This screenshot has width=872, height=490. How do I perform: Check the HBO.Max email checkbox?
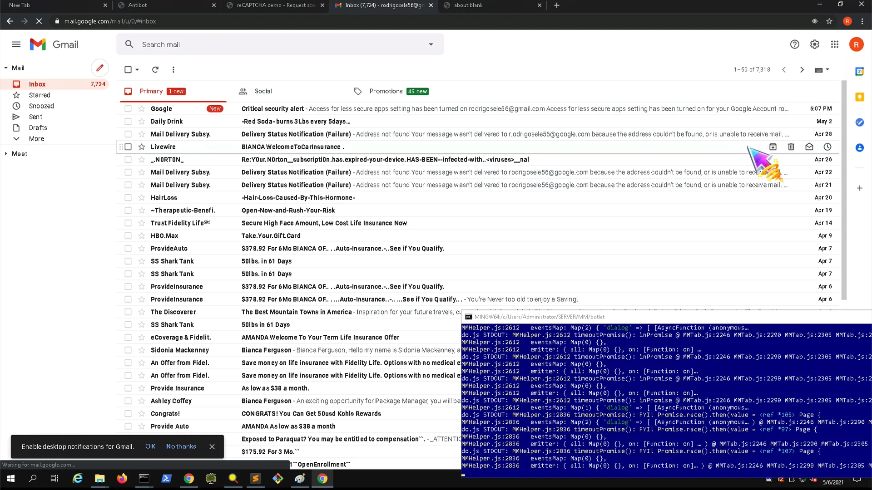[128, 236]
